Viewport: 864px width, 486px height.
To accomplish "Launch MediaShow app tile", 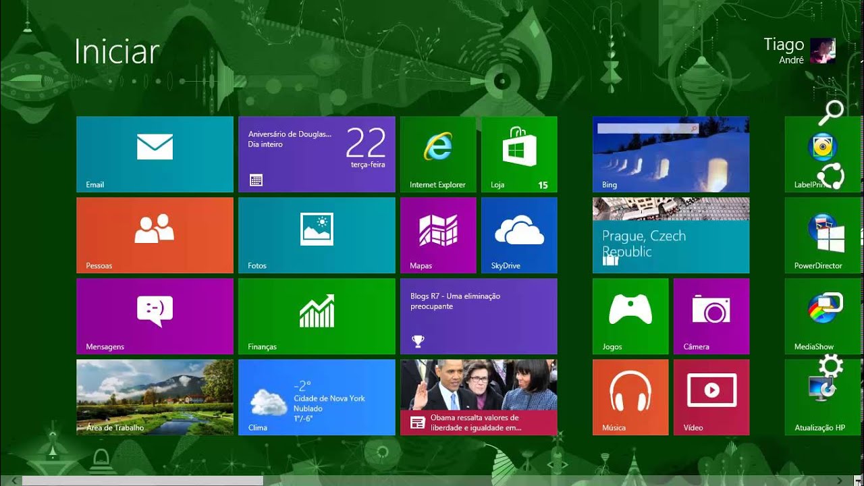I will coord(824,317).
